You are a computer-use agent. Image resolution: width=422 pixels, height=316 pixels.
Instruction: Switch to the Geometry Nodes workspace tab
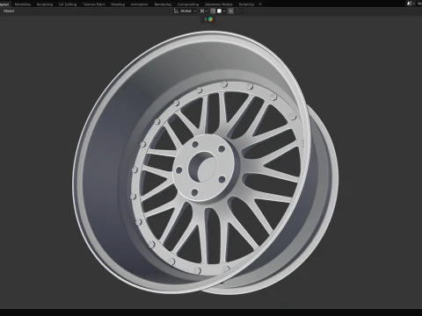[219, 4]
